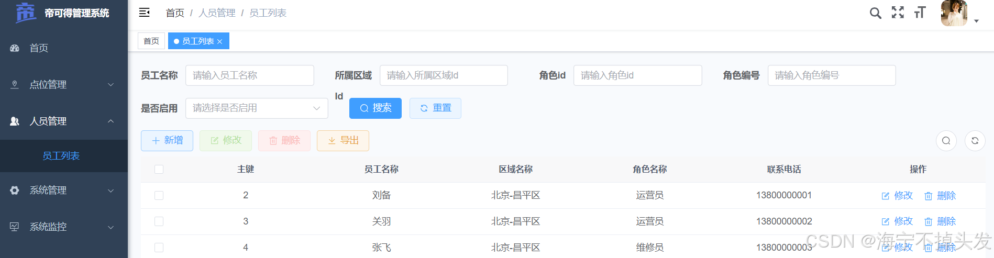The height and width of the screenshot is (258, 994).
Task: Collapse sidebar with hamburger icon
Action: pyautogui.click(x=145, y=13)
